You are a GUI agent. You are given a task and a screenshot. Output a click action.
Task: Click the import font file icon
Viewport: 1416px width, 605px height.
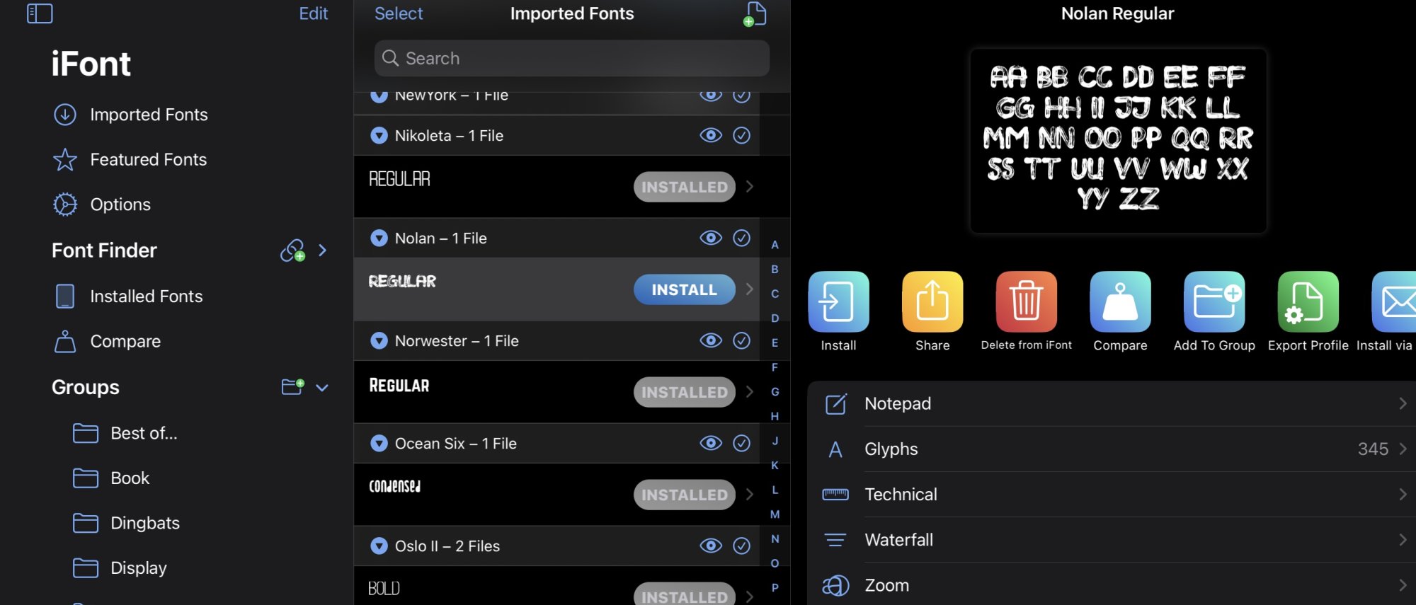point(755,13)
